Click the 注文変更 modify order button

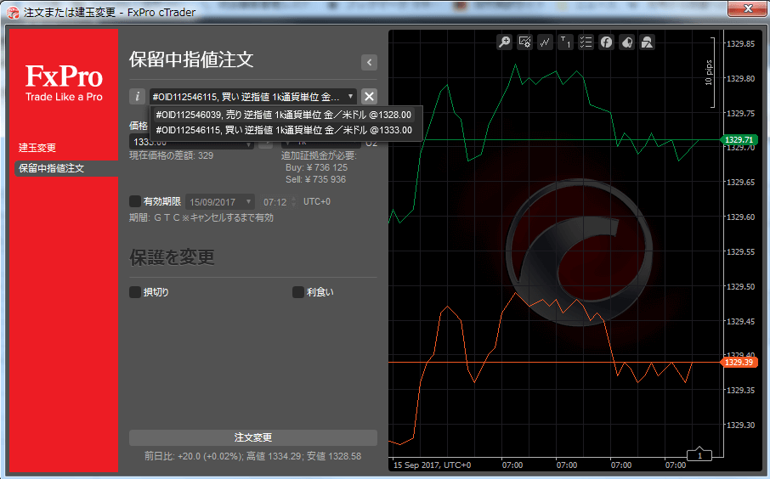coord(253,437)
